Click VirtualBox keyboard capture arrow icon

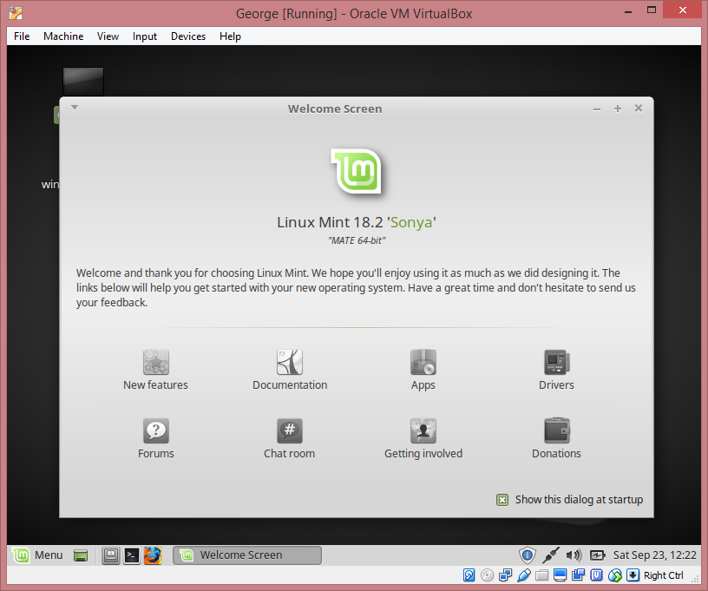(633, 575)
